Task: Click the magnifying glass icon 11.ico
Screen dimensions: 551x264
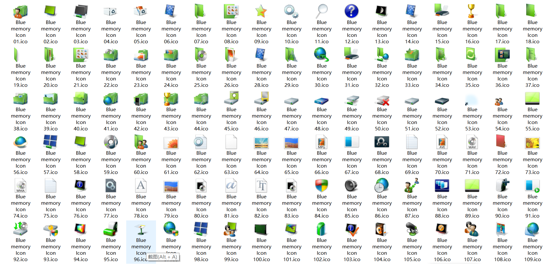Action: click(322, 12)
